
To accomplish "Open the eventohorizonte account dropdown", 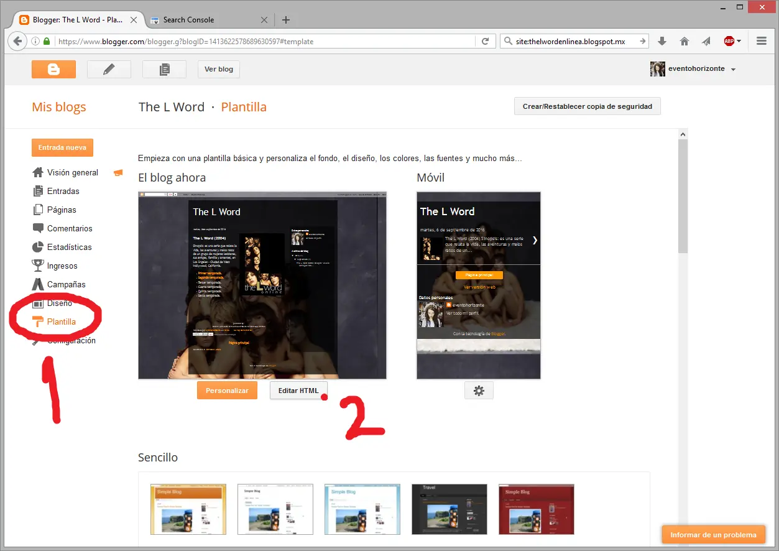I will [734, 70].
